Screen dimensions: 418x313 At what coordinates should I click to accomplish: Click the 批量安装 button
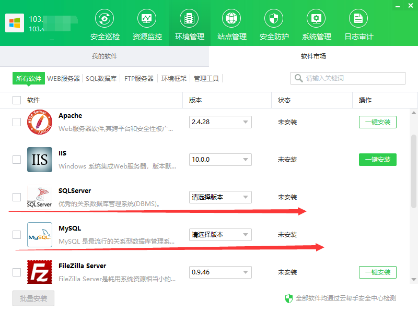click(x=33, y=298)
